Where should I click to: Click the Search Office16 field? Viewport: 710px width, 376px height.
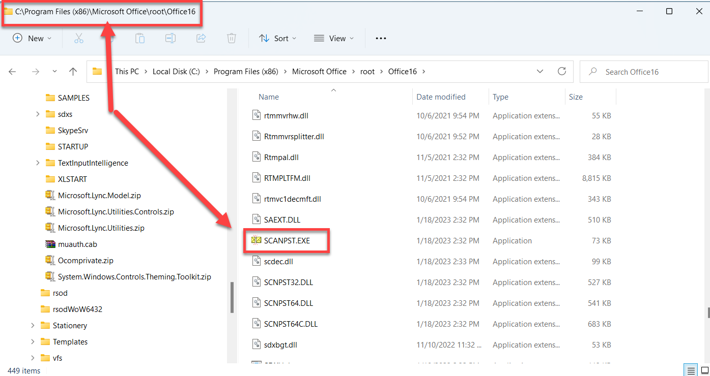point(644,72)
